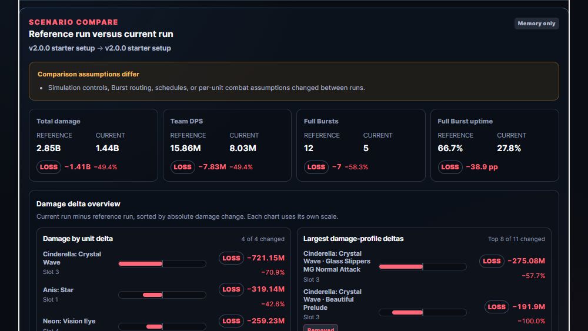Click the -38.9 pp uptime delta
This screenshot has height=331, width=588.
[x=482, y=167]
